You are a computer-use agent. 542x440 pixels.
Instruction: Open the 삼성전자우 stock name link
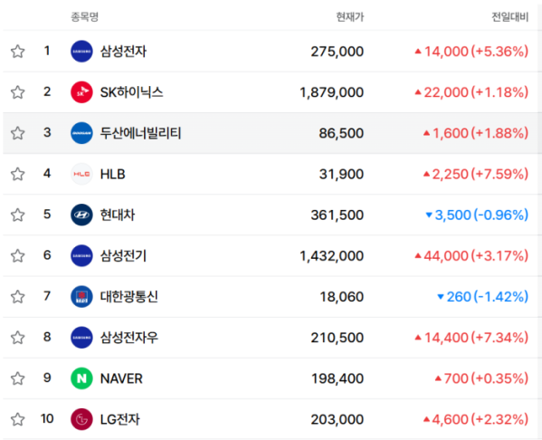pos(129,338)
